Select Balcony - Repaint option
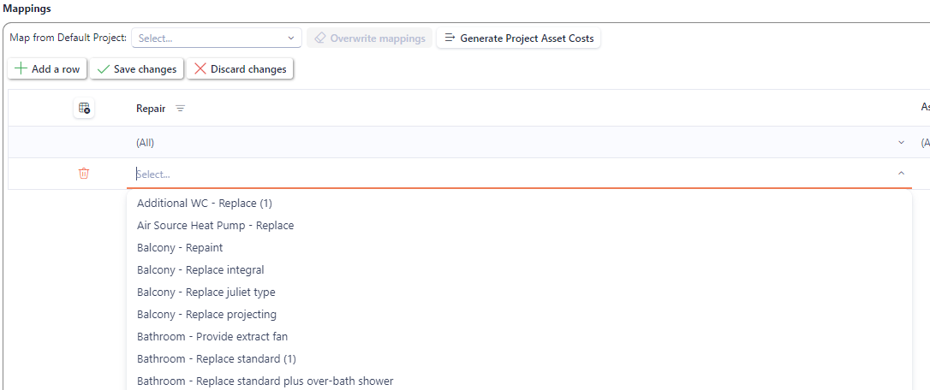This screenshot has height=390, width=930. pyautogui.click(x=180, y=248)
